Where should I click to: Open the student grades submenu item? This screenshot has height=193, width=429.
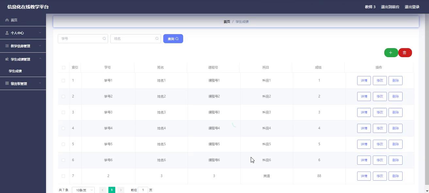click(15, 71)
